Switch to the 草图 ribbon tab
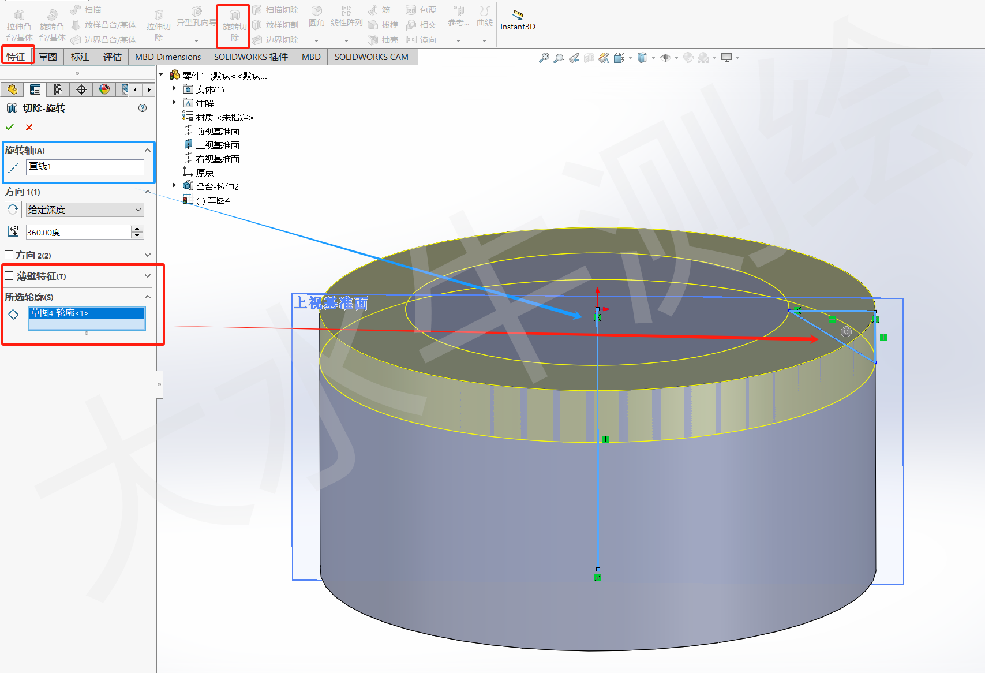The width and height of the screenshot is (985, 673). pyautogui.click(x=47, y=57)
